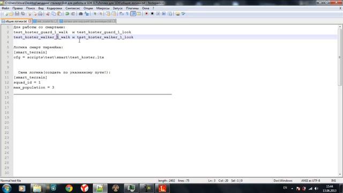
Task: Click the Close All toolbar icon
Action: pos(34,14)
